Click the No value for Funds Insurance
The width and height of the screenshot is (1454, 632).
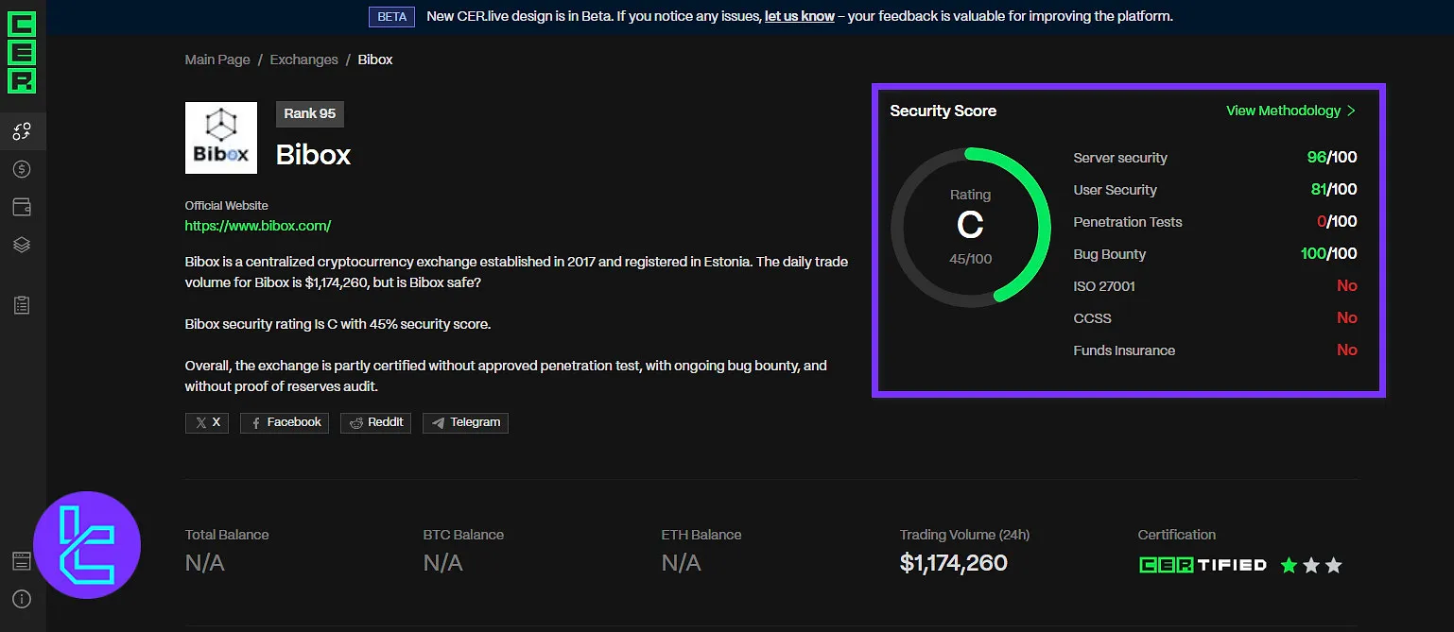point(1347,350)
